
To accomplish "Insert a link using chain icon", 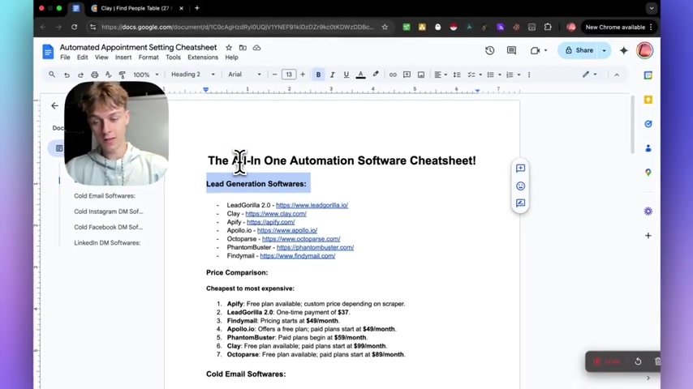I will pos(393,75).
